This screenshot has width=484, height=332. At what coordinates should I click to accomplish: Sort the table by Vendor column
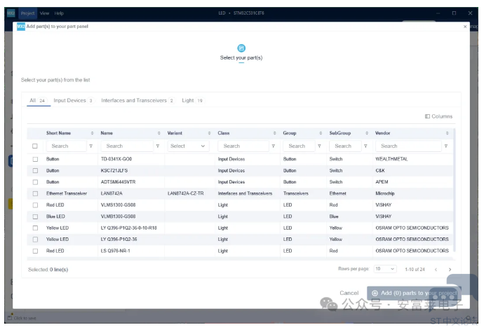448,133
